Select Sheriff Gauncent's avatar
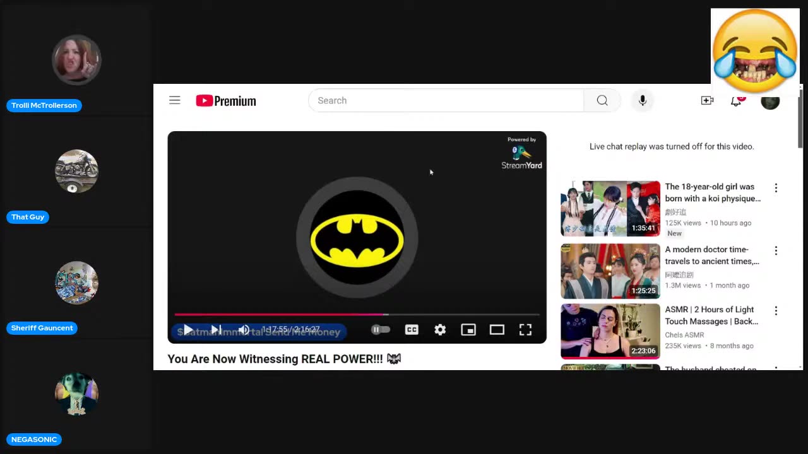 pos(76,282)
